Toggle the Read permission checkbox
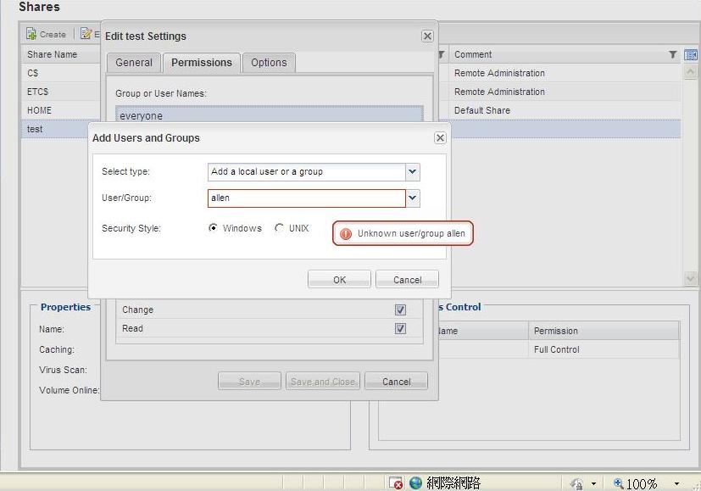The height and width of the screenshot is (491, 701). (400, 329)
